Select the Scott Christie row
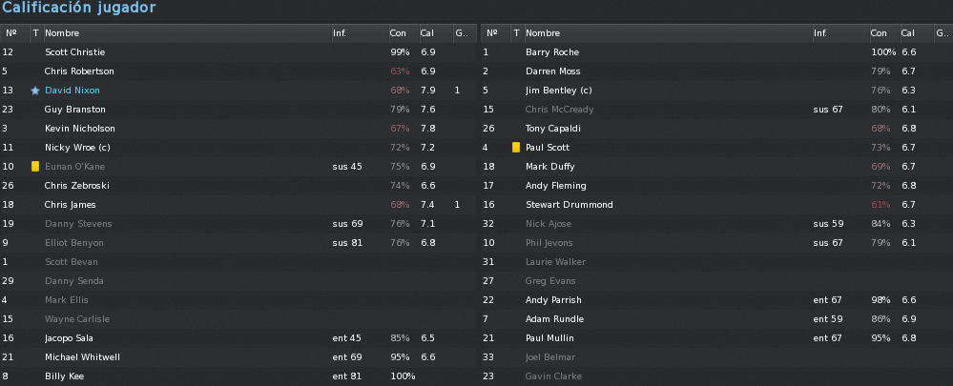 (x=238, y=52)
